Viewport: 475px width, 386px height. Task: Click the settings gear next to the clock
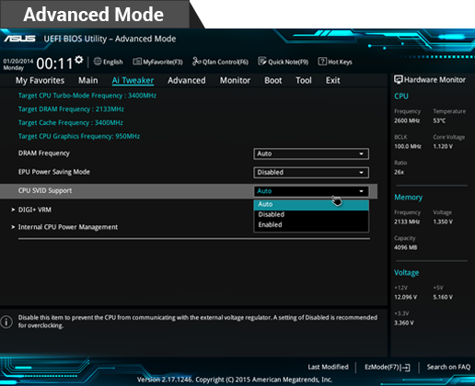(x=79, y=60)
